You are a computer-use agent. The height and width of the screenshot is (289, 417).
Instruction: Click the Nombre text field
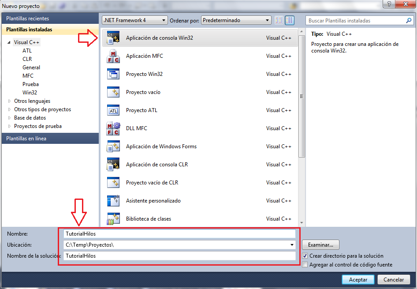pyautogui.click(x=179, y=234)
